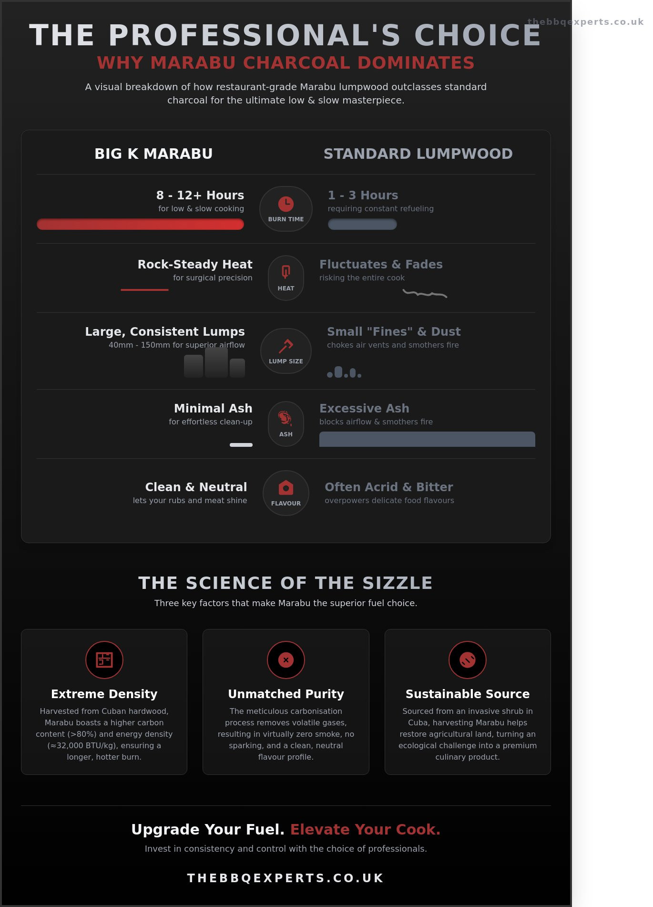Click the Sustainable Source card title
The width and height of the screenshot is (653, 907).
pos(467,694)
